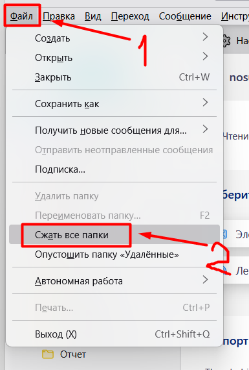Open the Вид menu
Image resolution: width=249 pixels, height=370 pixels.
(x=93, y=16)
